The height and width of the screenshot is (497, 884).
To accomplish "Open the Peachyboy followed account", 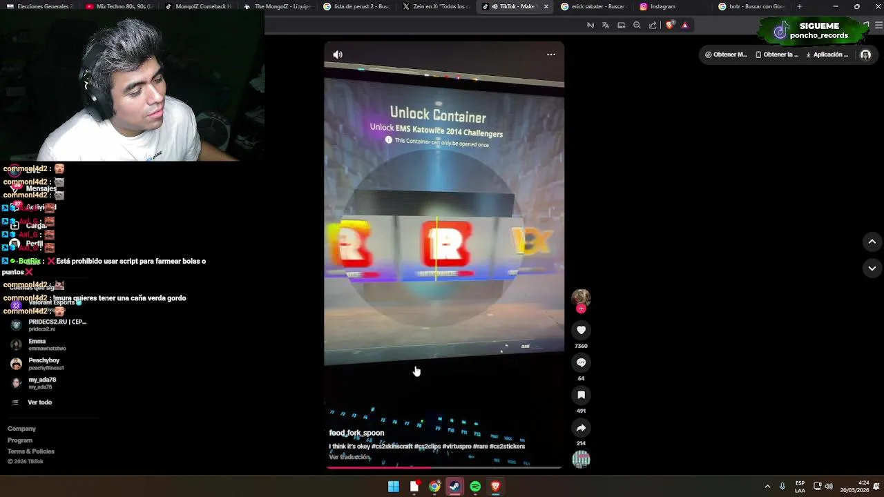I will coord(37,364).
